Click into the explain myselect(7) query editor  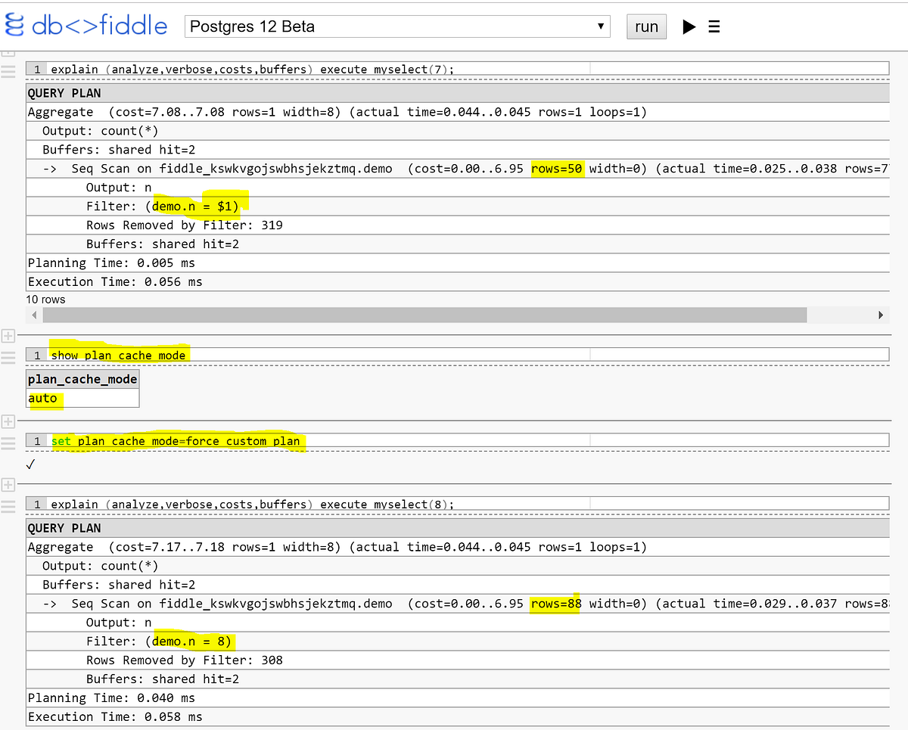tap(303, 69)
